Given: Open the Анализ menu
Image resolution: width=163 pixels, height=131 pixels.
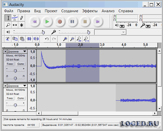Looking at the screenshot, I should [108, 11].
